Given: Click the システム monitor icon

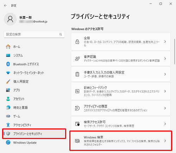Looking at the screenshot, I should tap(8, 55).
